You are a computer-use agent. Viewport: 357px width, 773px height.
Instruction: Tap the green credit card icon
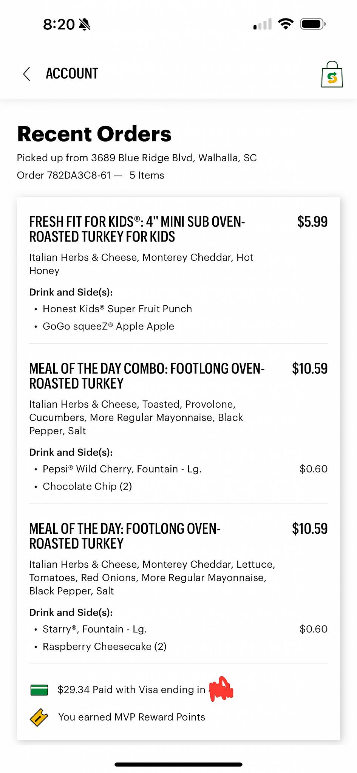click(x=39, y=690)
